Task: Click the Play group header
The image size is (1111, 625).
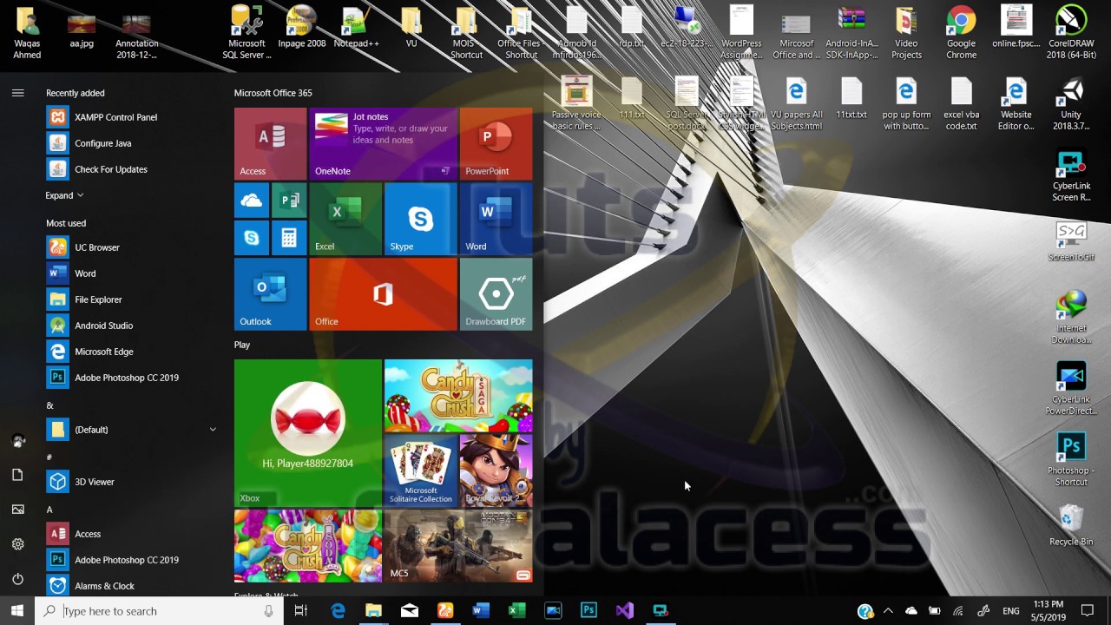Action: tap(242, 345)
